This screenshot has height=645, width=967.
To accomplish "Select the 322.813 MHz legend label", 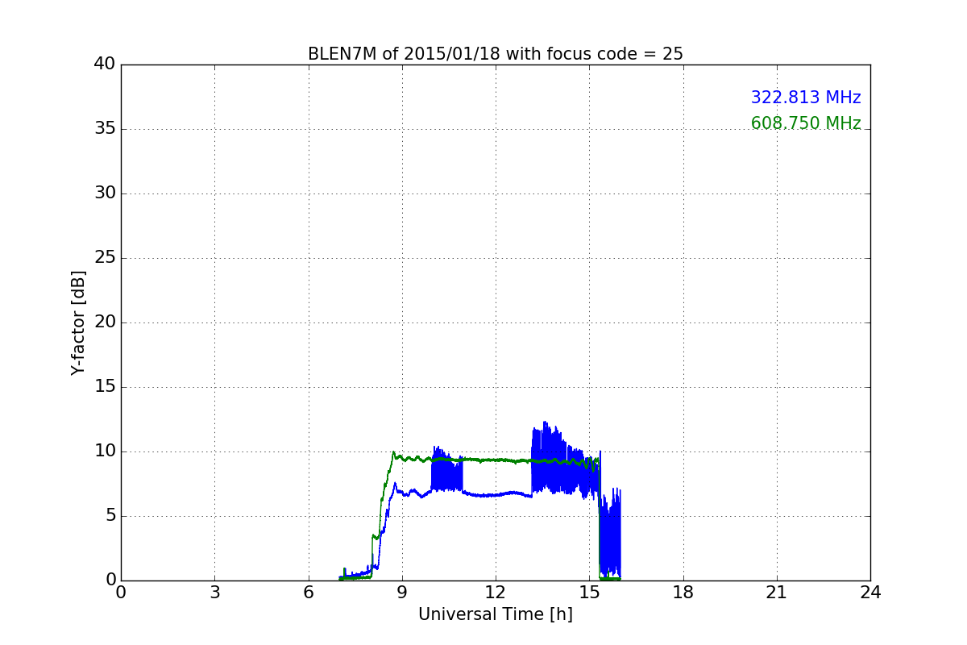I will coord(806,98).
